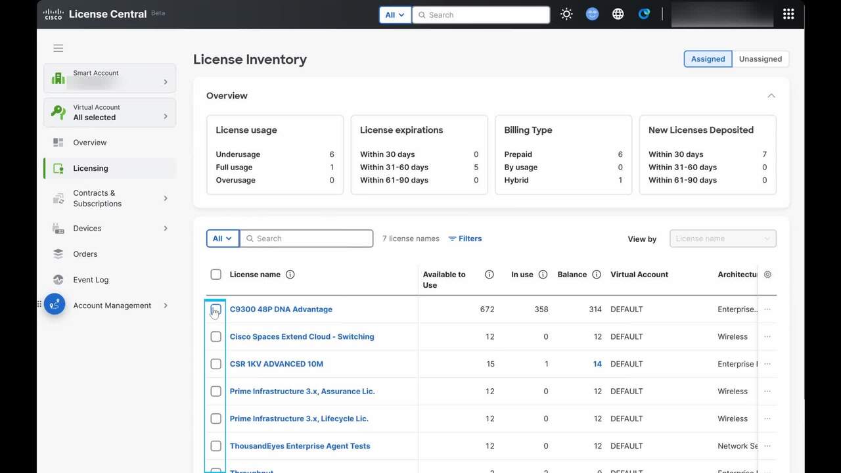Open Prime Infrastructure 3.x, Lifecycle Lic.
This screenshot has height=473, width=841.
tap(299, 418)
